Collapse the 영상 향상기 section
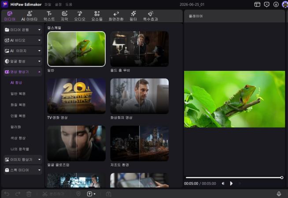This screenshot has width=288, height=198. 23,72
